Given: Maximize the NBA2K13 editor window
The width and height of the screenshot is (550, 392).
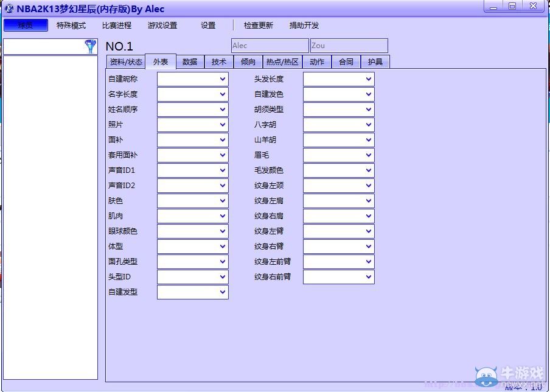Looking at the screenshot, I should point(512,6).
